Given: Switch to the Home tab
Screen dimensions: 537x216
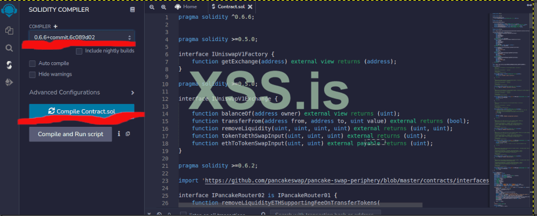Looking at the screenshot, I should [x=186, y=7].
